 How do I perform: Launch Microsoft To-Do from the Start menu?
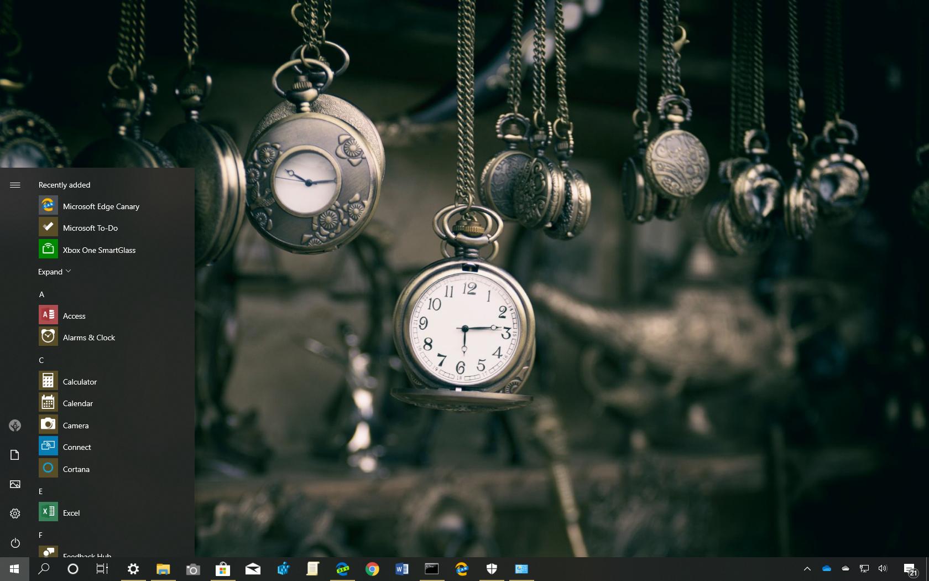90,228
